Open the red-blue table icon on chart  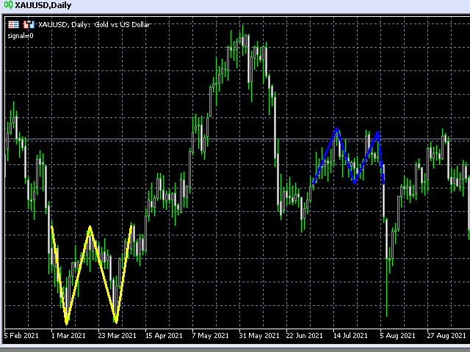tap(13, 24)
